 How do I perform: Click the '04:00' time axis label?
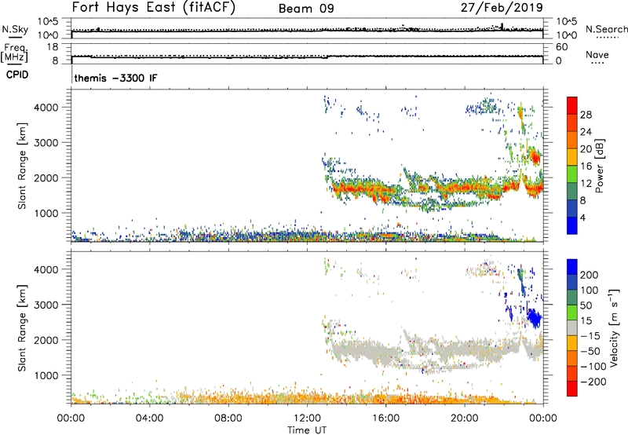pyautogui.click(x=150, y=419)
